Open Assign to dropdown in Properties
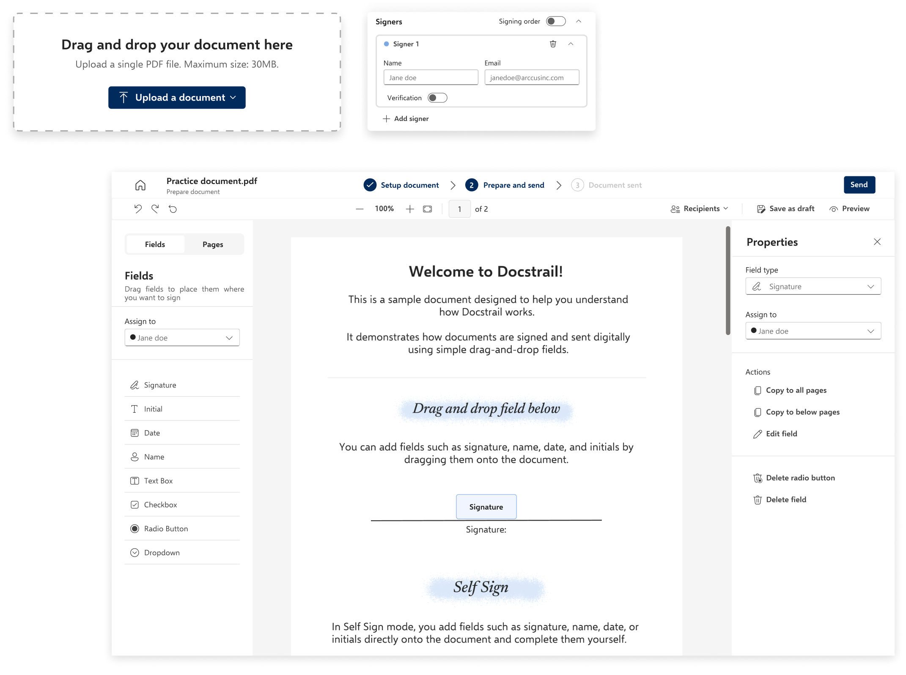The height and width of the screenshot is (675, 906). [813, 331]
